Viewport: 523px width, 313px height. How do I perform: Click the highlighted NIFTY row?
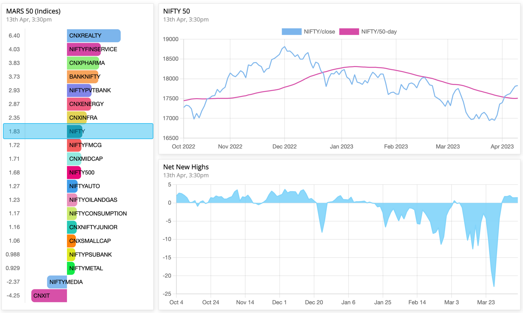click(x=78, y=131)
